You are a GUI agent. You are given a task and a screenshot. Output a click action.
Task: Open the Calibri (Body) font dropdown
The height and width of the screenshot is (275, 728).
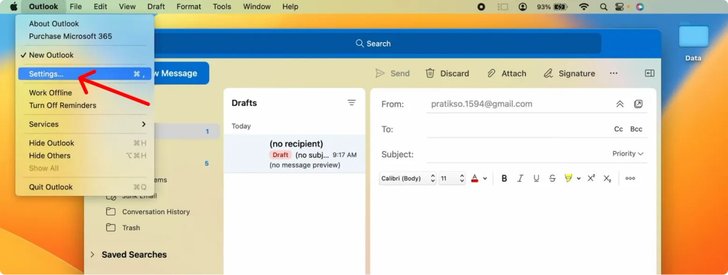(408, 179)
